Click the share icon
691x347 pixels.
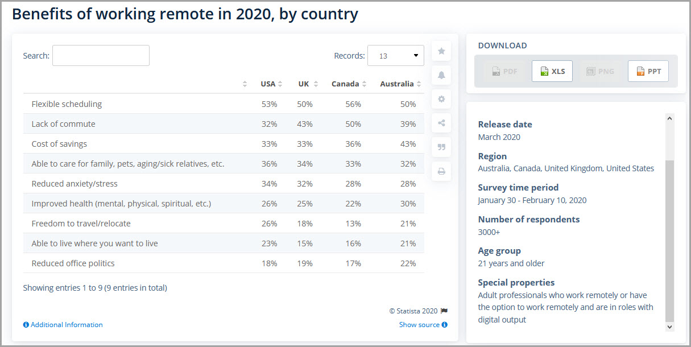coord(441,123)
